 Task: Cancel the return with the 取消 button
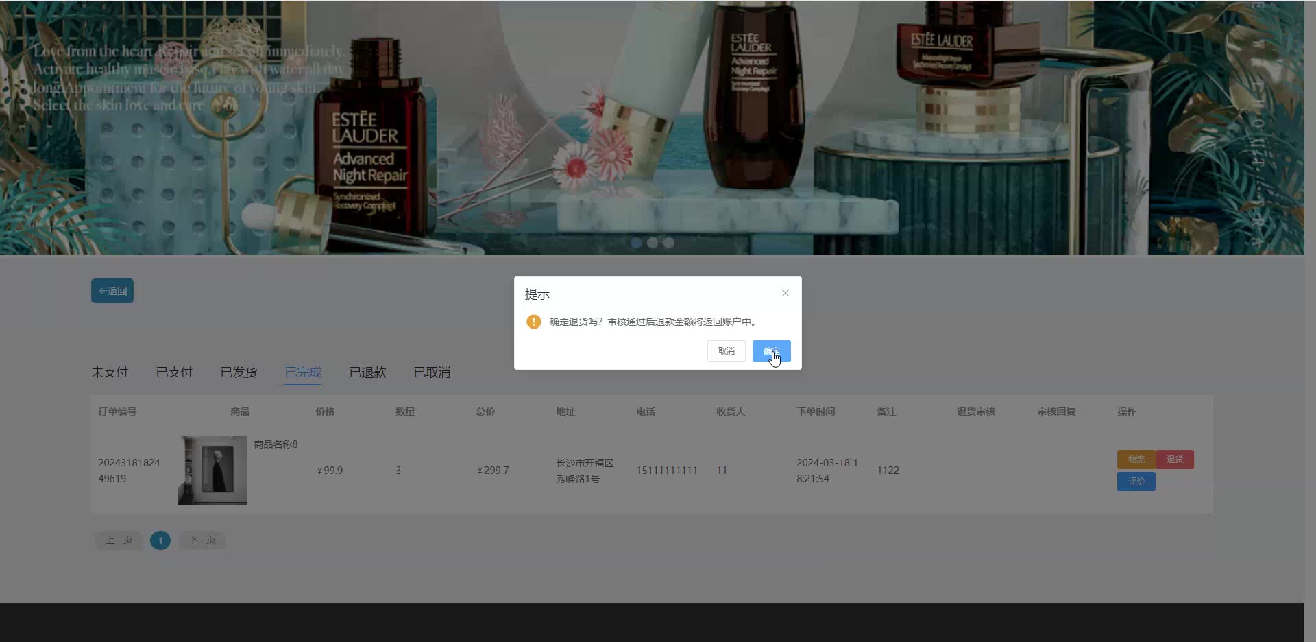[x=727, y=351]
